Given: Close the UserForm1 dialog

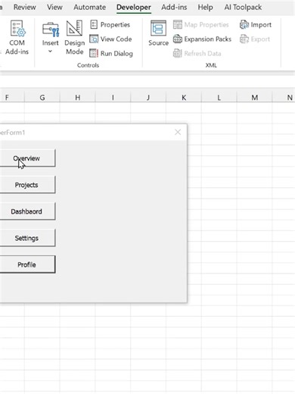Looking at the screenshot, I should pos(178,132).
